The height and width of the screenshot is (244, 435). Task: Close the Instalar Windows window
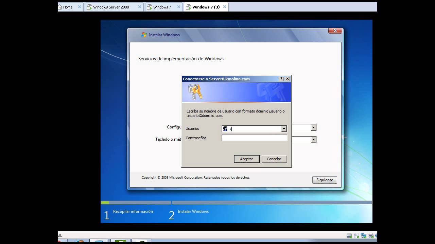(335, 30)
